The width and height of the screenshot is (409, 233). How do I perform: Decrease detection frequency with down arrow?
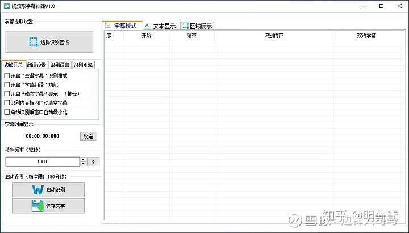pos(83,164)
